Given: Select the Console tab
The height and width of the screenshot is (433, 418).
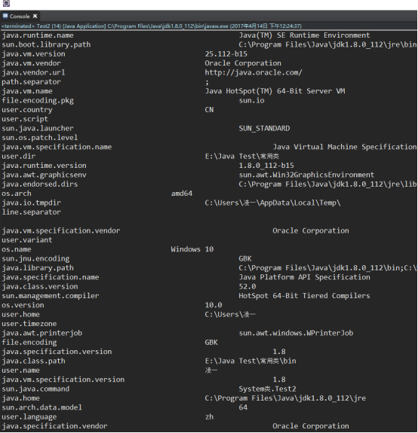Looking at the screenshot, I should click(20, 17).
